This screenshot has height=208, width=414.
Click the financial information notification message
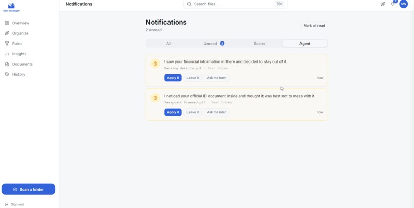[x=225, y=61]
